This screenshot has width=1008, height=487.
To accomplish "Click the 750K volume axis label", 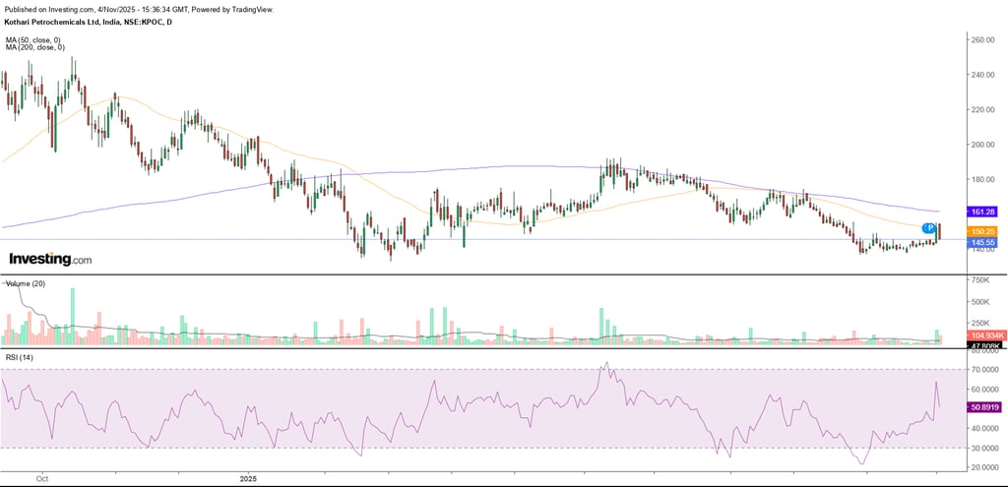I will click(981, 280).
